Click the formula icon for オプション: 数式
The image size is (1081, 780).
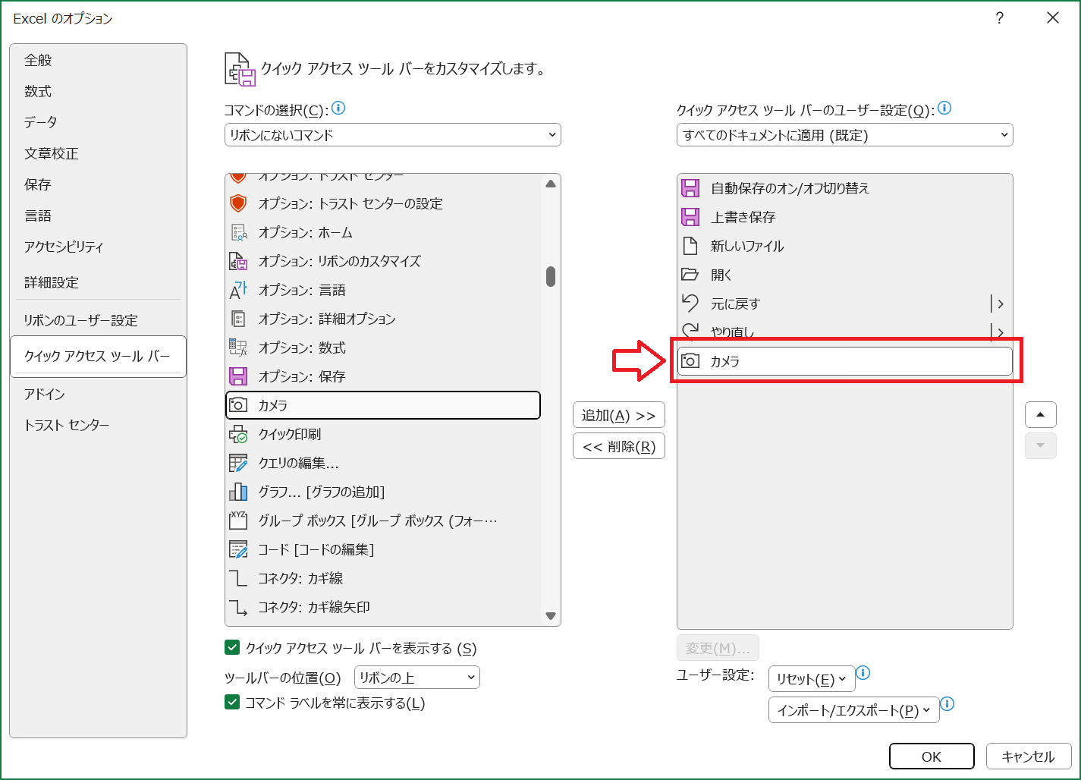[x=238, y=348]
